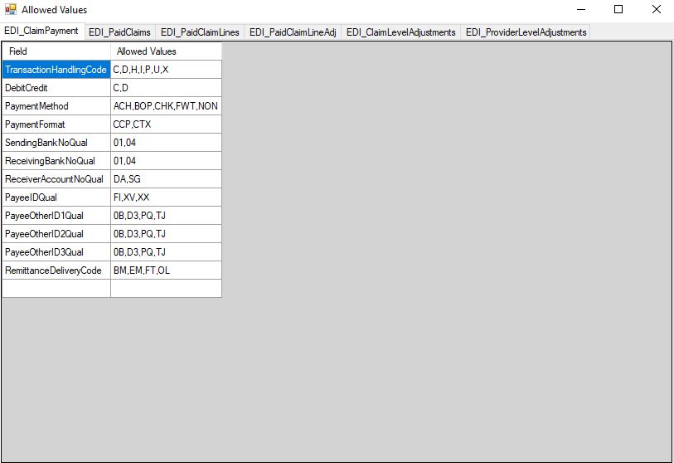Select the C,D,H,I,P,U,X allowed values cell
Viewport: 674px width, 463px height.
point(167,70)
